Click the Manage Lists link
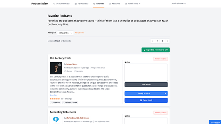Image resolution: width=221 pixels, height=124 pixels. tap(79, 33)
